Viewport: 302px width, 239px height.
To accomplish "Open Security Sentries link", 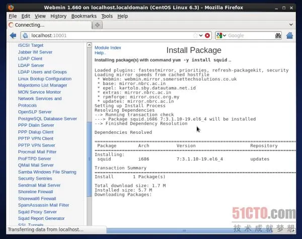I will pos(35,179).
